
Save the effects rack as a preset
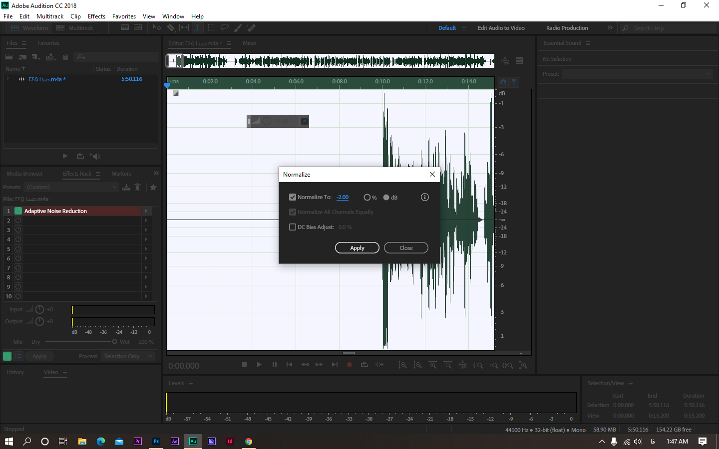point(126,187)
